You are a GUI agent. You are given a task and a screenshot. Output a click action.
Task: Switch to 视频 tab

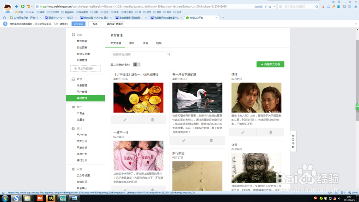click(x=159, y=43)
